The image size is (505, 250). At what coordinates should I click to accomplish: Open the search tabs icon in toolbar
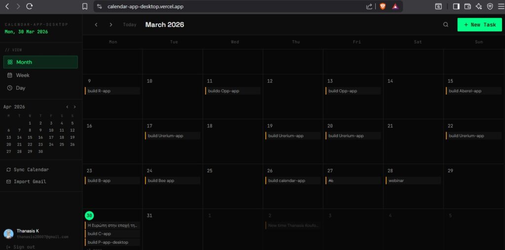tap(438, 6)
